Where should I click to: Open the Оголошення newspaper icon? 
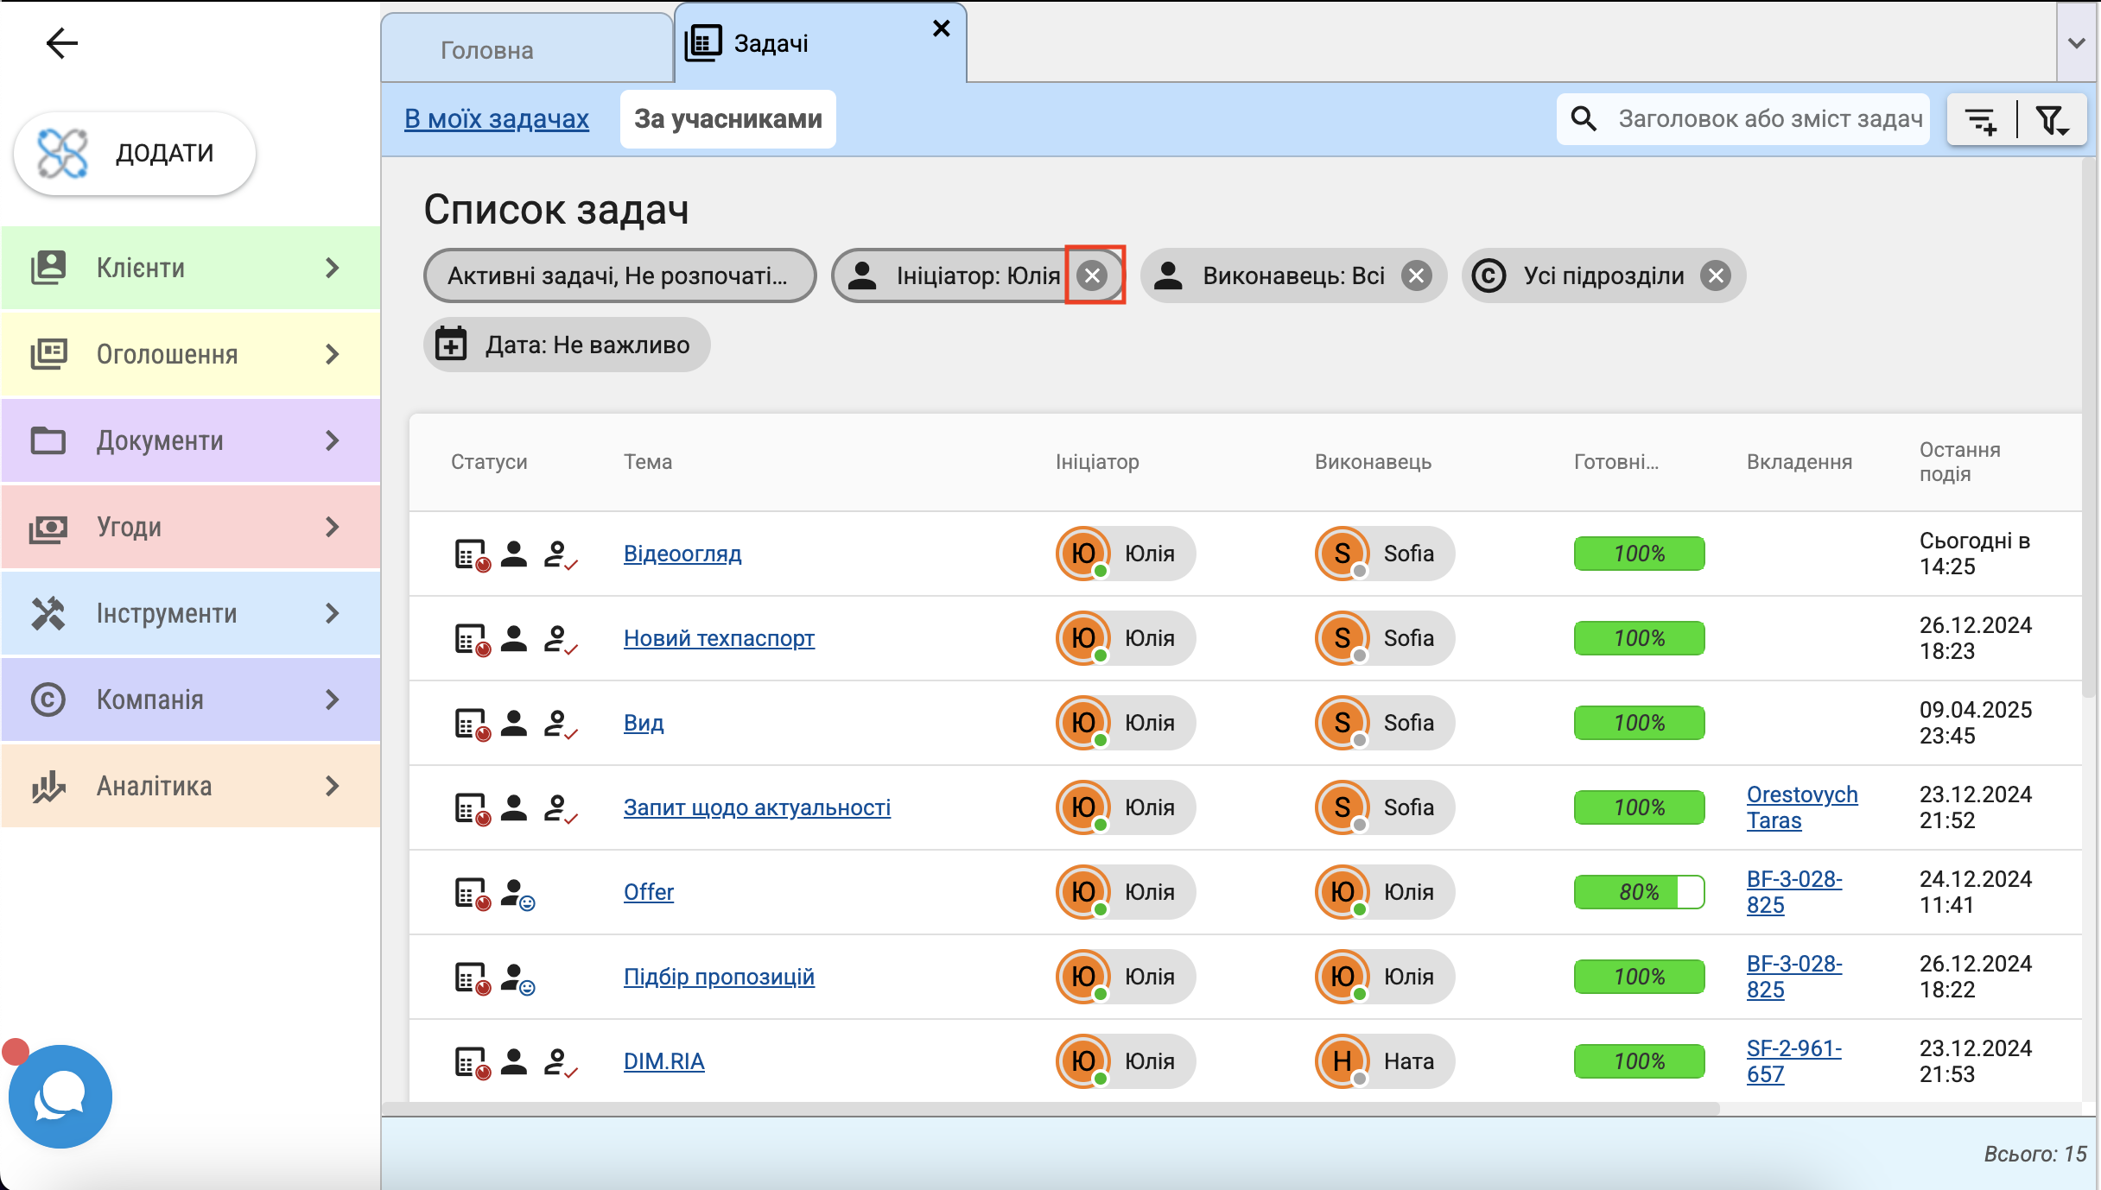coord(48,354)
